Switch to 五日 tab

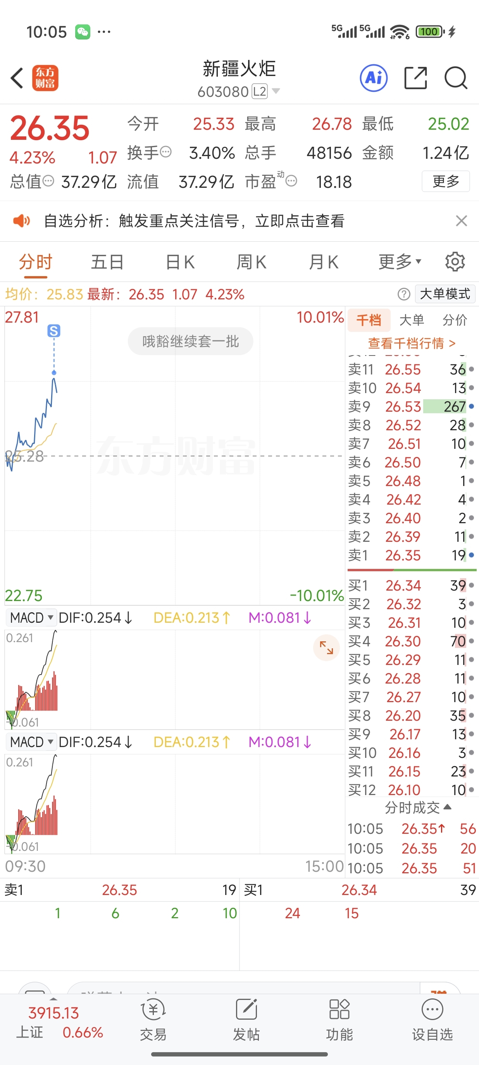pyautogui.click(x=108, y=262)
